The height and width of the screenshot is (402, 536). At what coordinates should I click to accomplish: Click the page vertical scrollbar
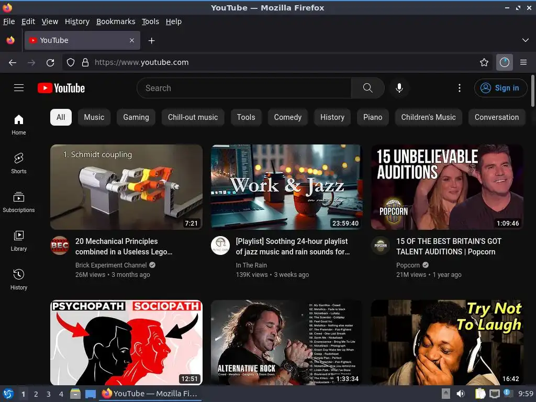(x=532, y=91)
